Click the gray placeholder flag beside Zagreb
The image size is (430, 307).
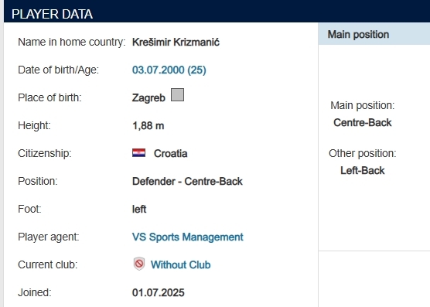coord(177,95)
